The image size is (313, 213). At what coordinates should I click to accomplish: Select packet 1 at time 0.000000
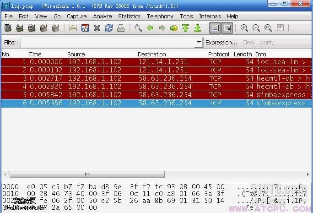(x=156, y=62)
